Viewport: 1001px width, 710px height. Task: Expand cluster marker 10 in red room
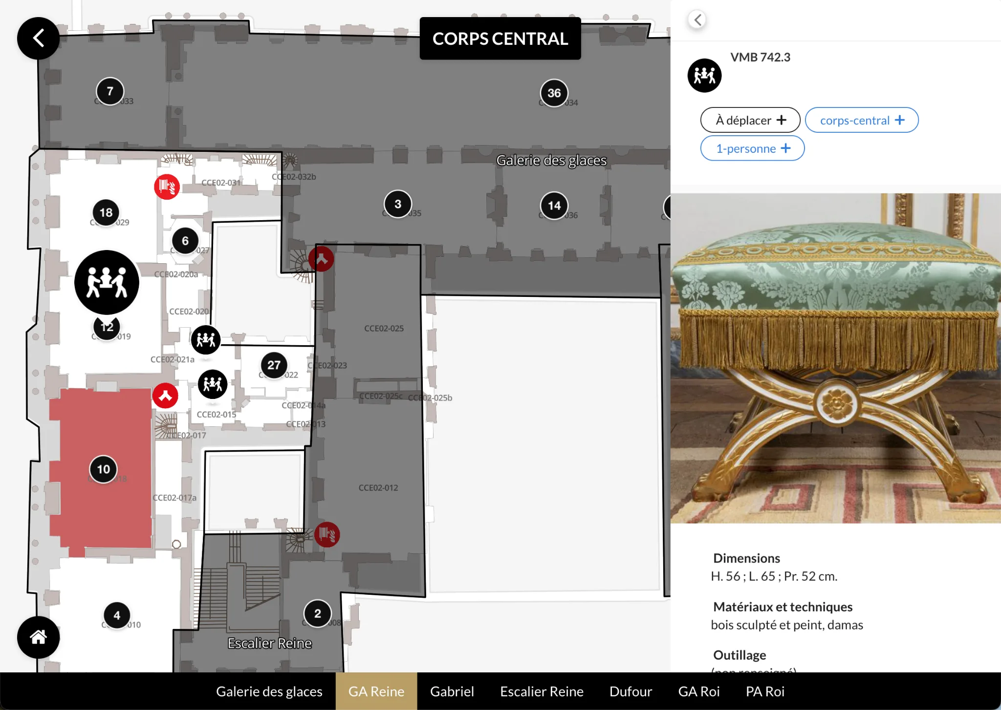[x=104, y=469]
